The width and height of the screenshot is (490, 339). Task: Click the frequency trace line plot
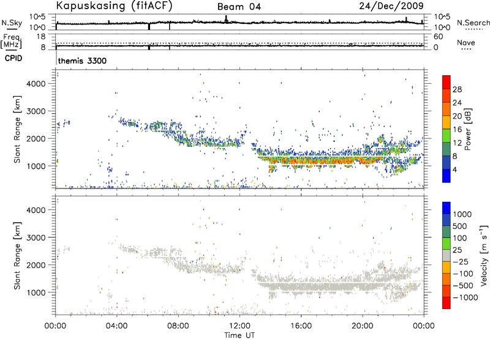[x=239, y=46]
